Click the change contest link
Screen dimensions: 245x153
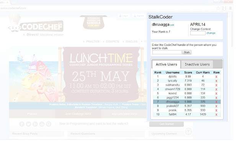[211, 33]
